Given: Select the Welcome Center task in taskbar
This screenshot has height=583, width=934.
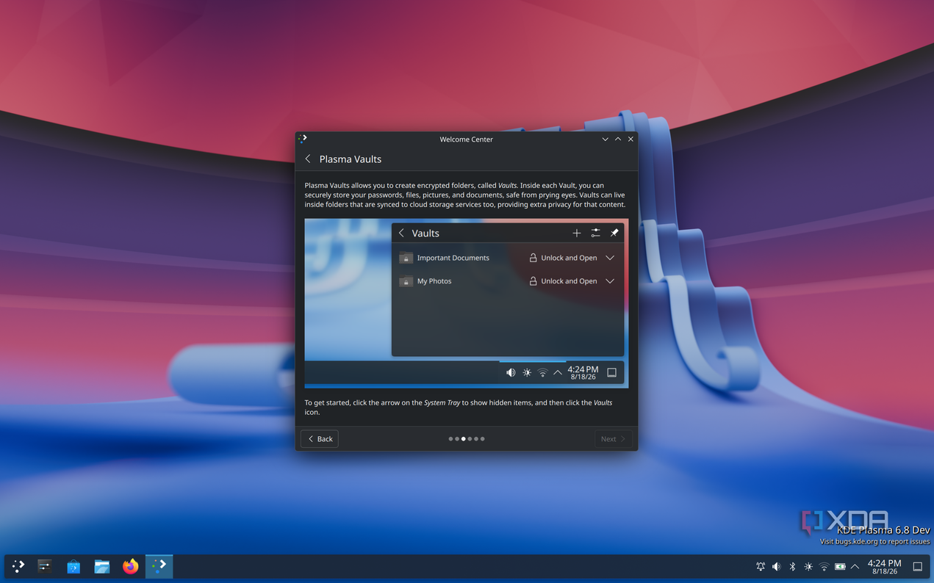Looking at the screenshot, I should click(x=159, y=566).
